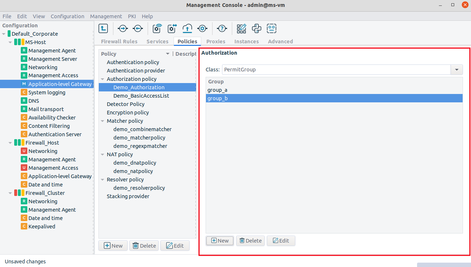Open the PKI menu
The width and height of the screenshot is (471, 267).
132,16
